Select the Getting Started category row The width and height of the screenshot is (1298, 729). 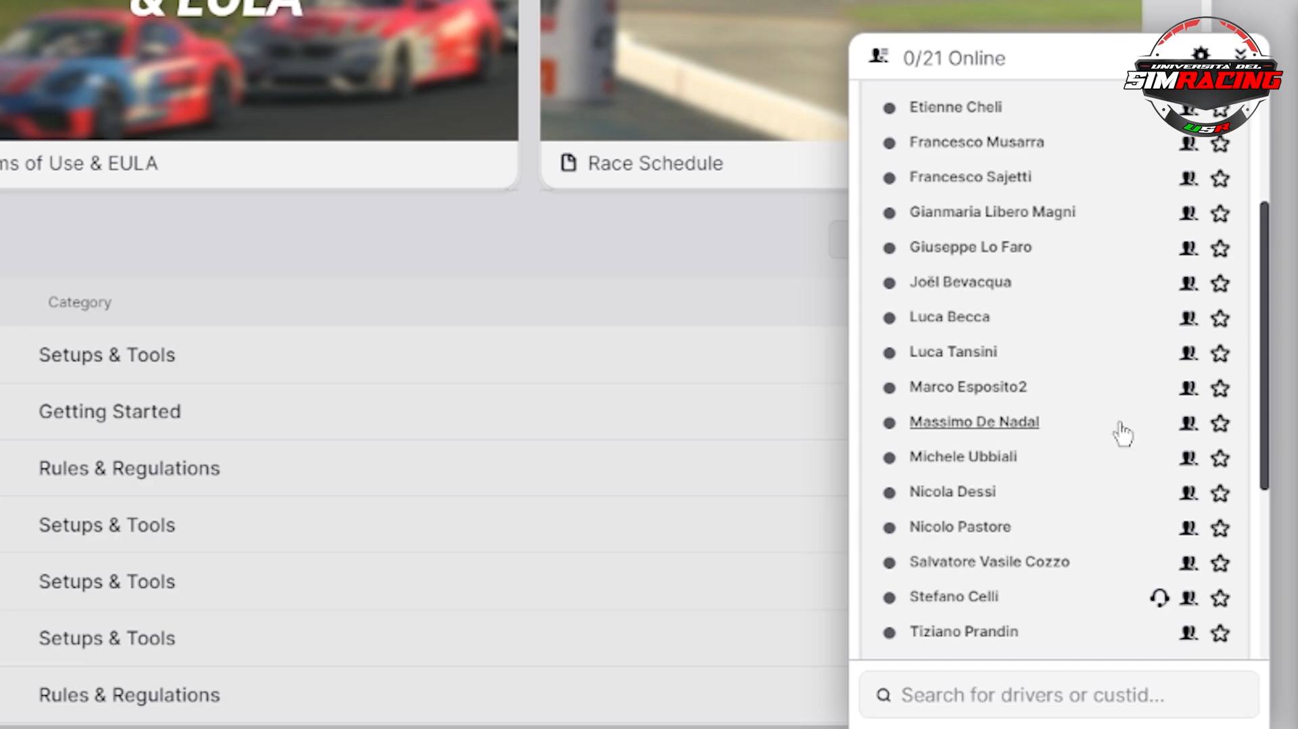point(110,411)
